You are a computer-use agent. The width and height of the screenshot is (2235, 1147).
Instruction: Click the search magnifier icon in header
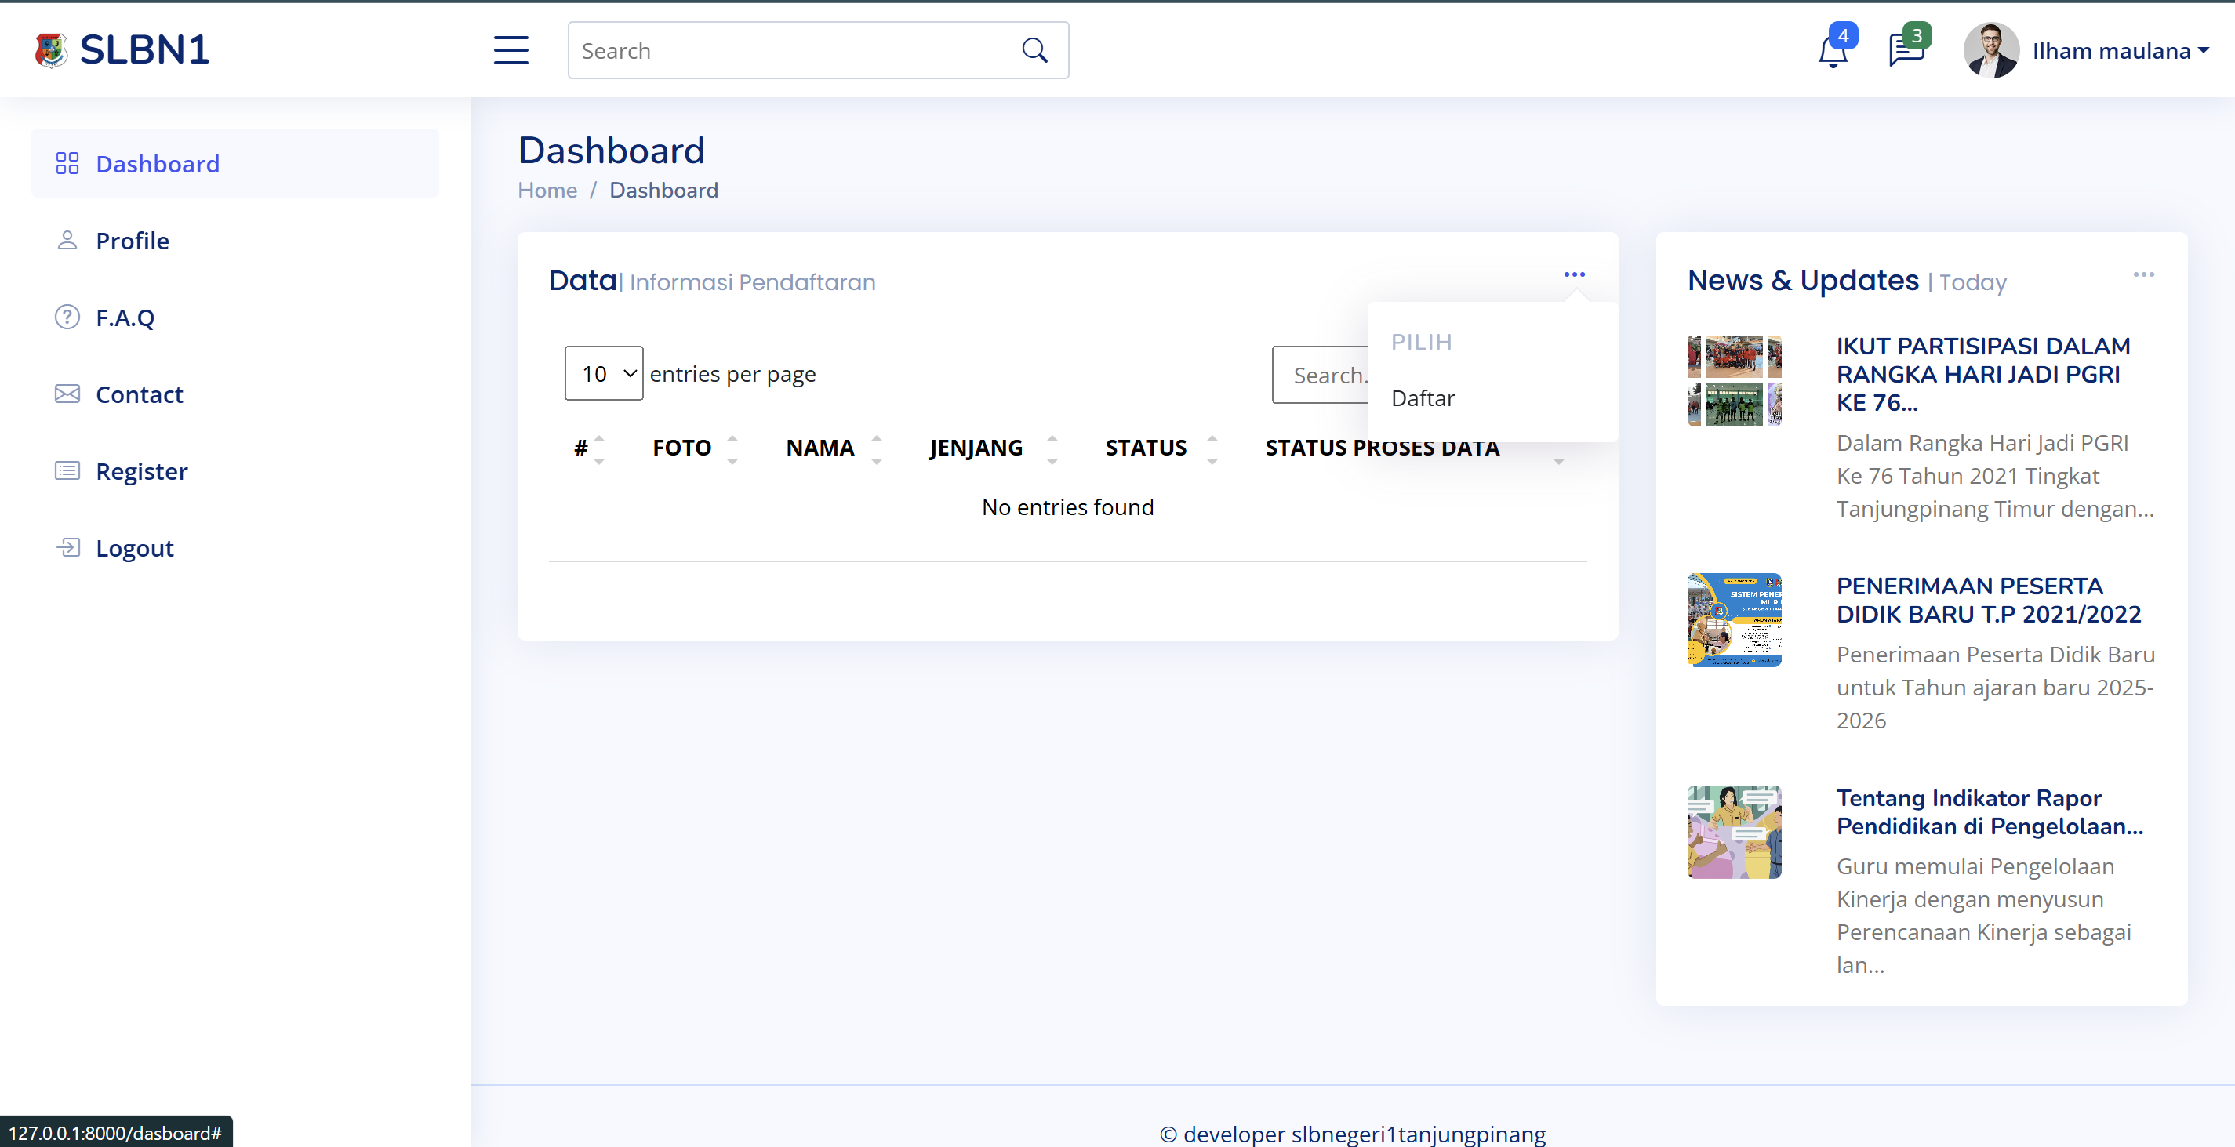coord(1034,50)
